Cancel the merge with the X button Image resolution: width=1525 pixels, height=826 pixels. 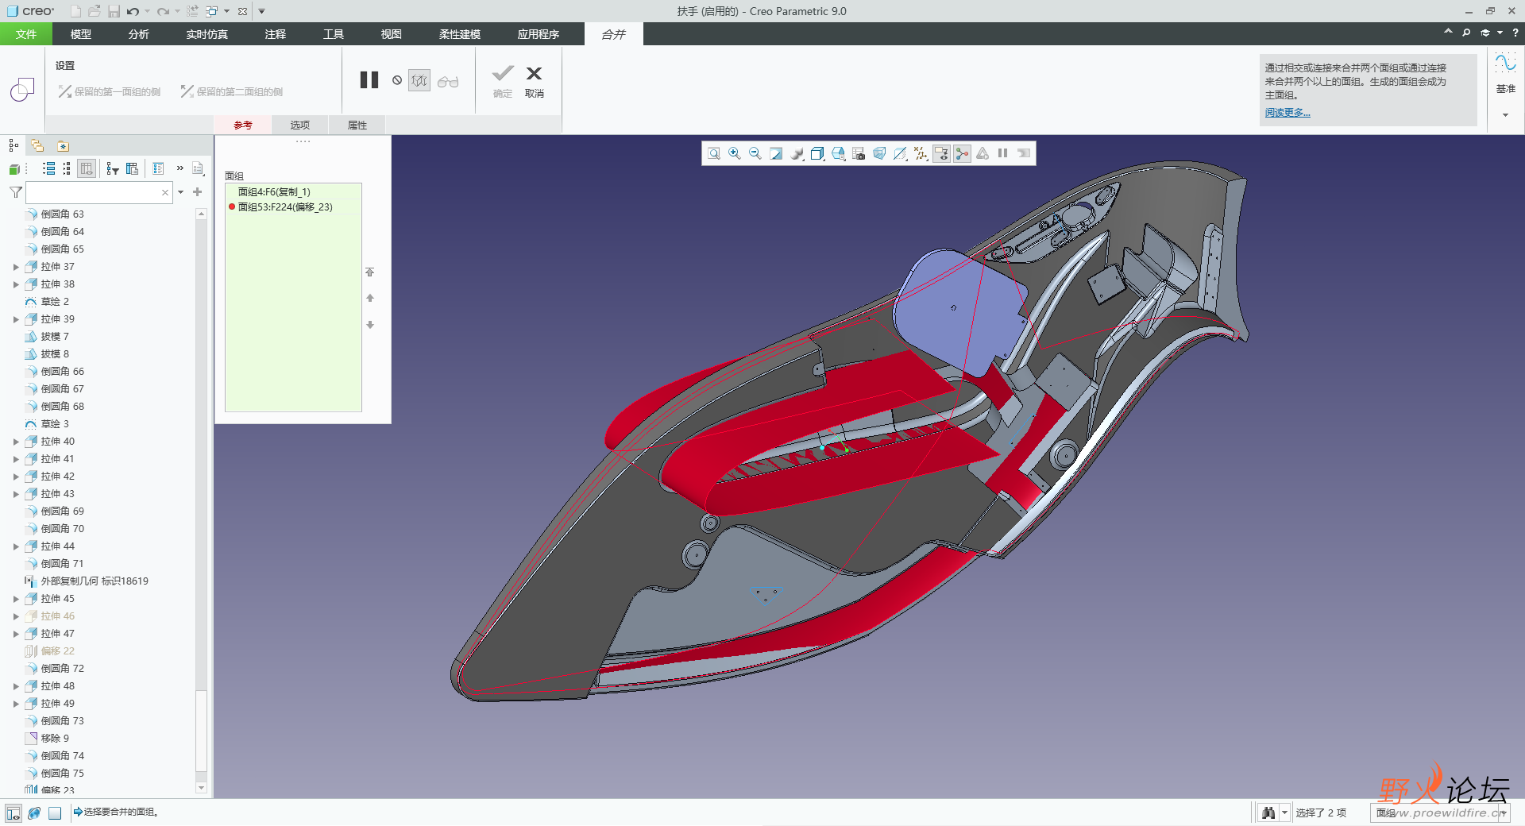coord(535,81)
